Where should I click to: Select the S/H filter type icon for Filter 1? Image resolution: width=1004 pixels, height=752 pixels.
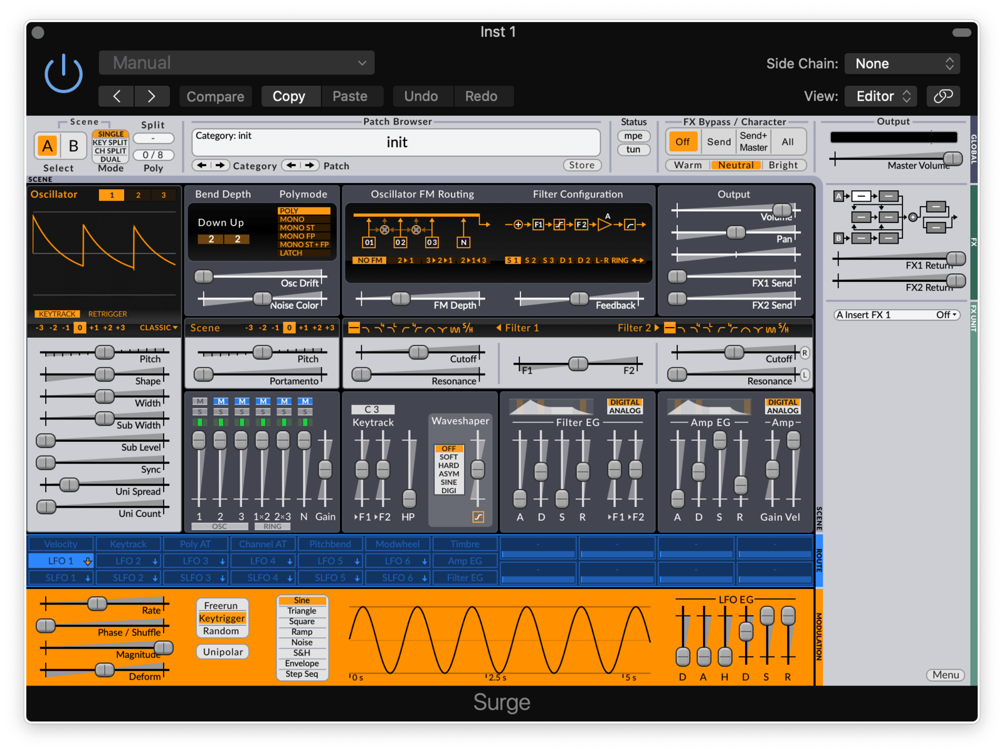[x=468, y=328]
